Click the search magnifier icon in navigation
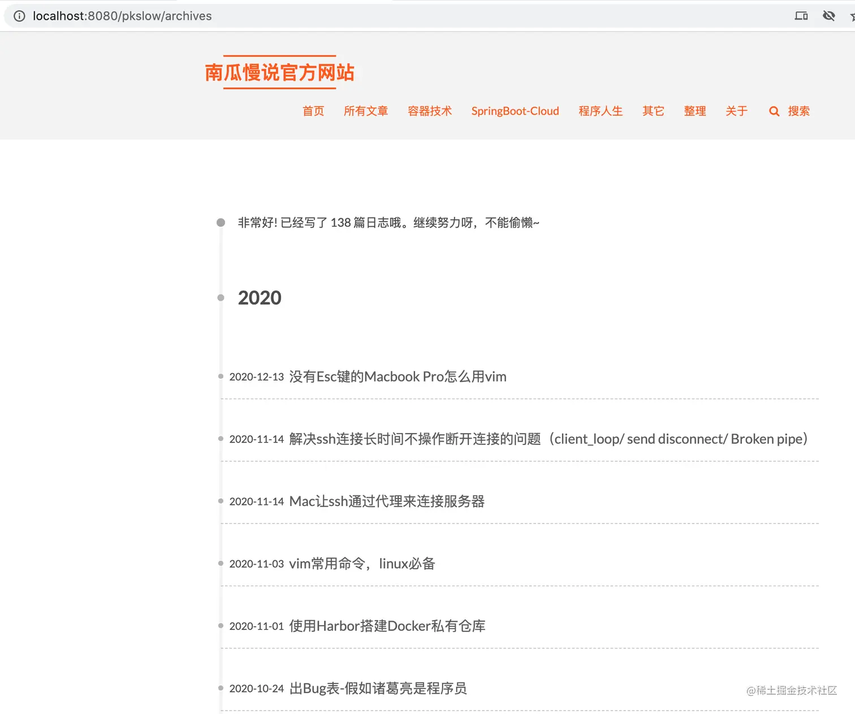This screenshot has width=855, height=714. pos(774,111)
